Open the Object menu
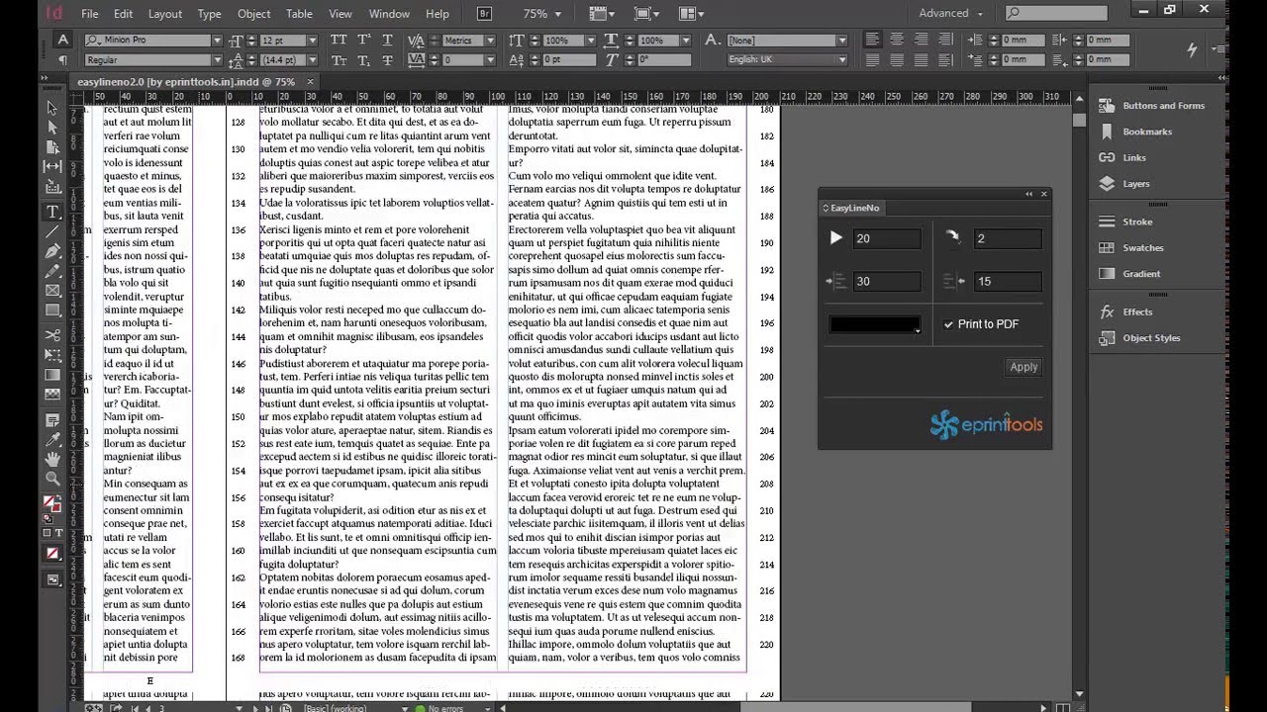Image resolution: width=1267 pixels, height=712 pixels. pos(253,14)
